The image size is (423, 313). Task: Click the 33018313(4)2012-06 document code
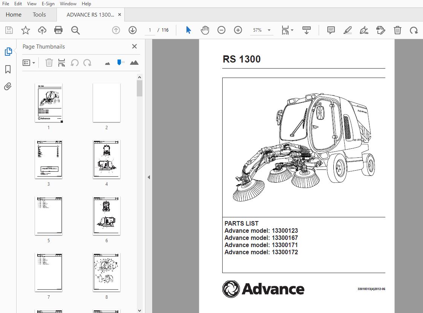pos(371,289)
